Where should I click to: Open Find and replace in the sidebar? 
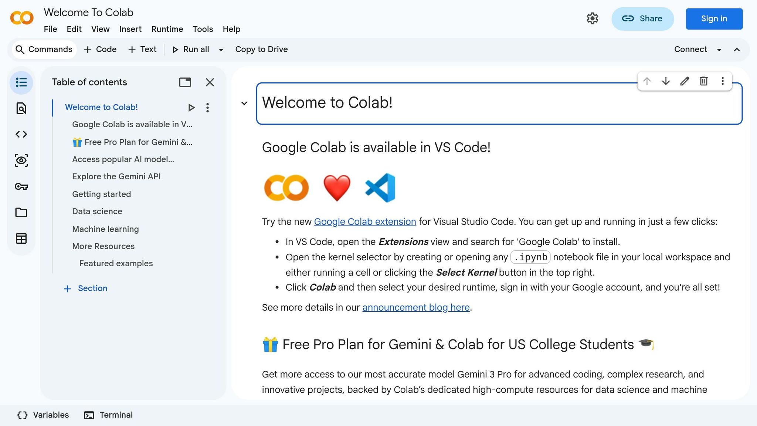tap(21, 109)
